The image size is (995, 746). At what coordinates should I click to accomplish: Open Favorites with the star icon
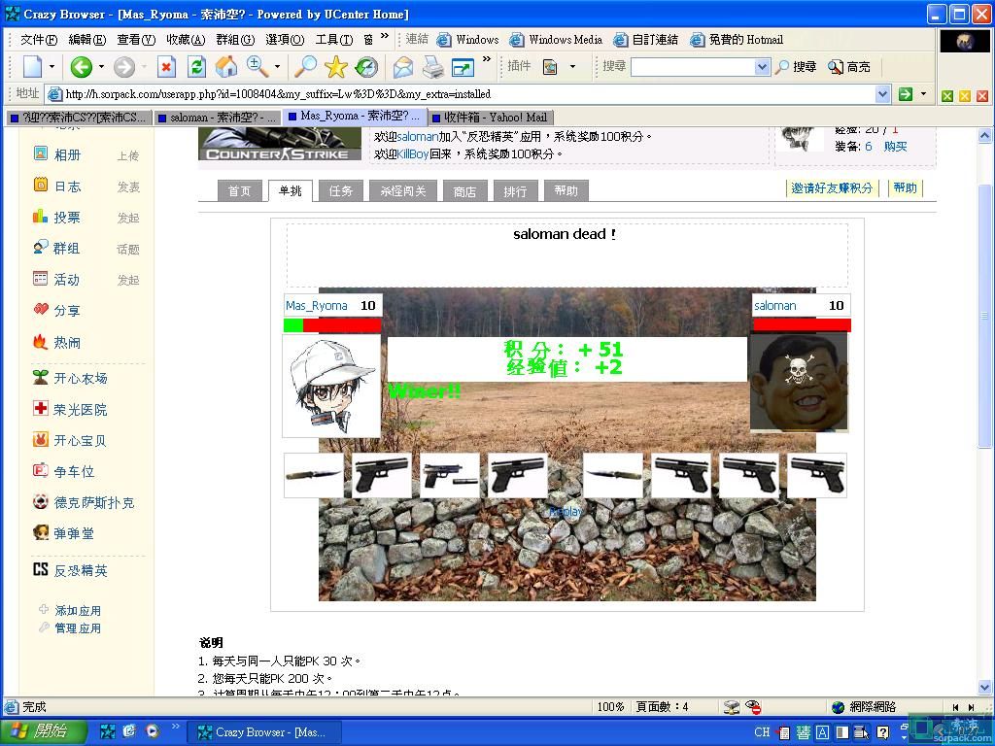336,67
